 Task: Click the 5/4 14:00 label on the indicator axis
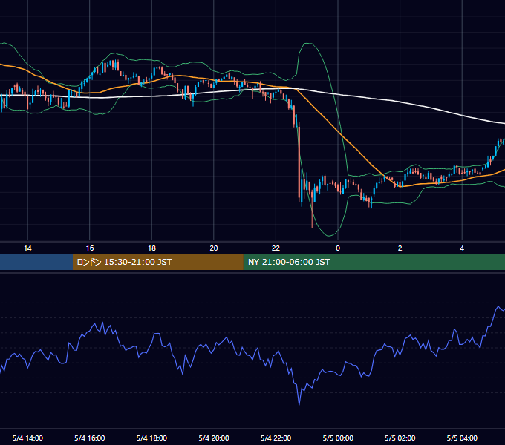[x=27, y=438]
